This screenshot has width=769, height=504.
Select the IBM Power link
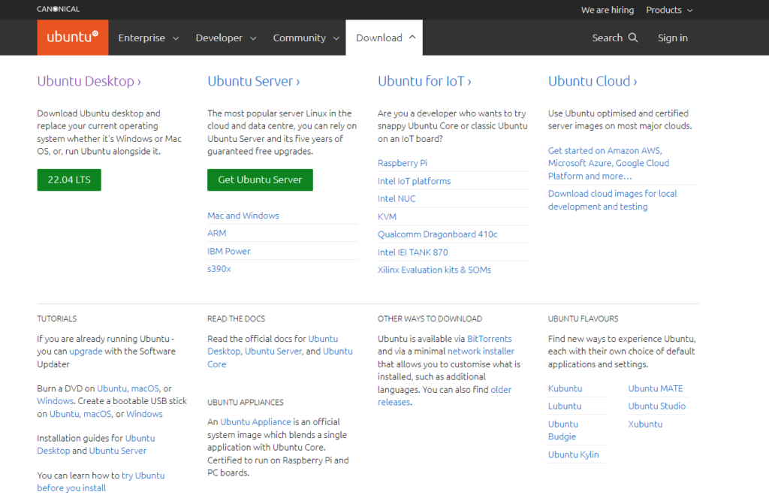pos(228,252)
